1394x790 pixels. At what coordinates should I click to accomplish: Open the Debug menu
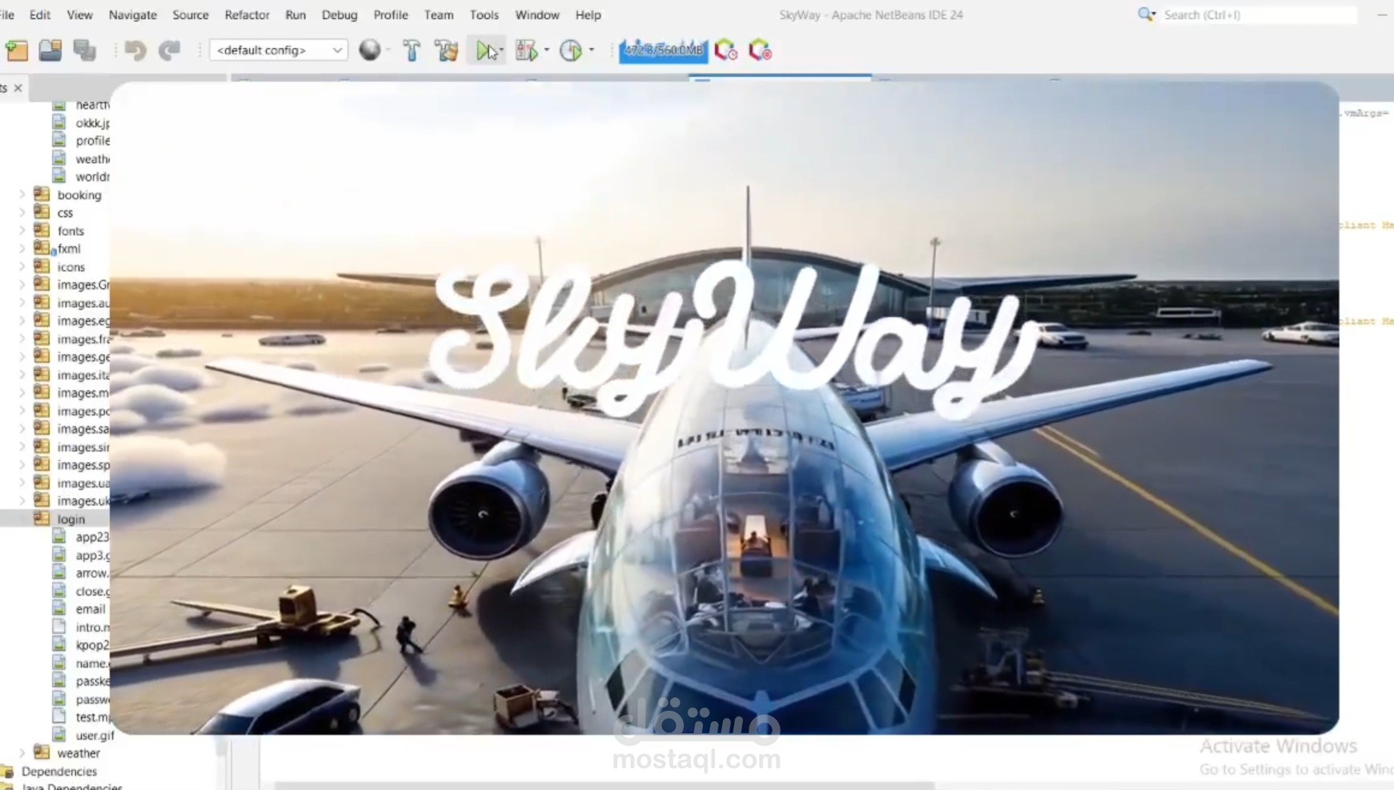click(x=339, y=14)
